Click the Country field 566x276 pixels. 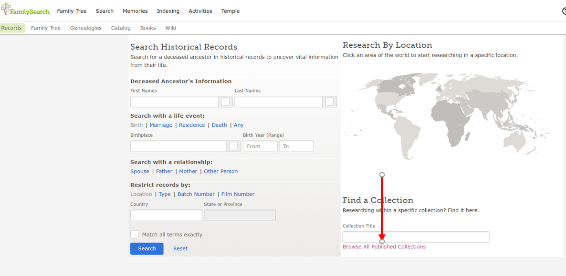pos(166,215)
